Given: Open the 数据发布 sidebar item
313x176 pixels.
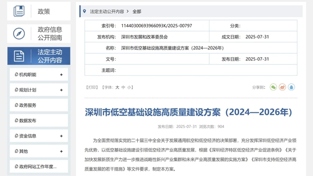Looking at the screenshot, I should [x=39, y=121].
